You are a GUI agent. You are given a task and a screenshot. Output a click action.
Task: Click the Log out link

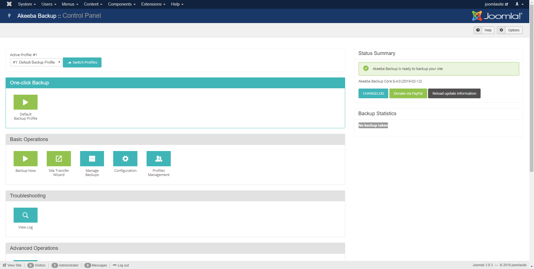pyautogui.click(x=123, y=265)
